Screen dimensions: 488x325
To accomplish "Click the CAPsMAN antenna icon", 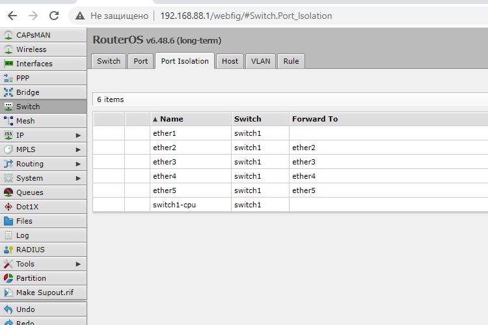I will click(8, 35).
